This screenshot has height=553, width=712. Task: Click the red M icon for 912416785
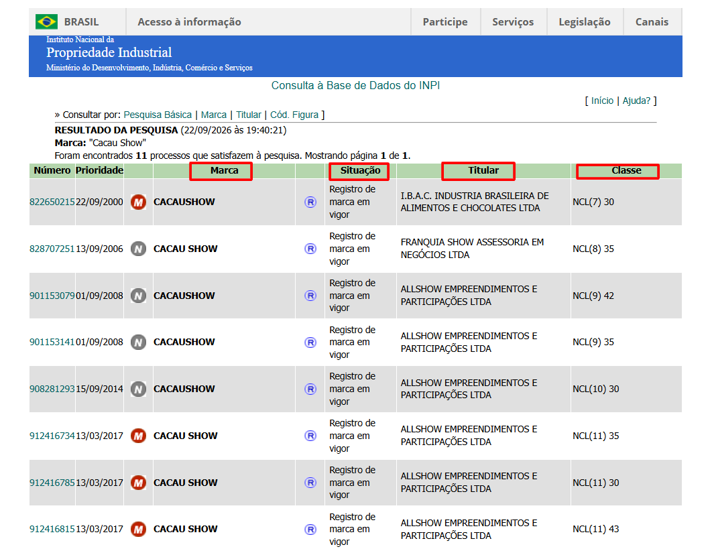139,483
